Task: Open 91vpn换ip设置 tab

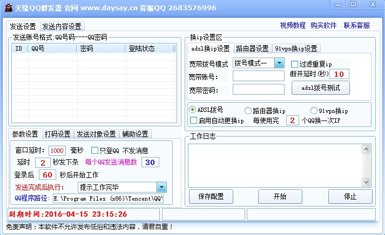Action: point(296,48)
